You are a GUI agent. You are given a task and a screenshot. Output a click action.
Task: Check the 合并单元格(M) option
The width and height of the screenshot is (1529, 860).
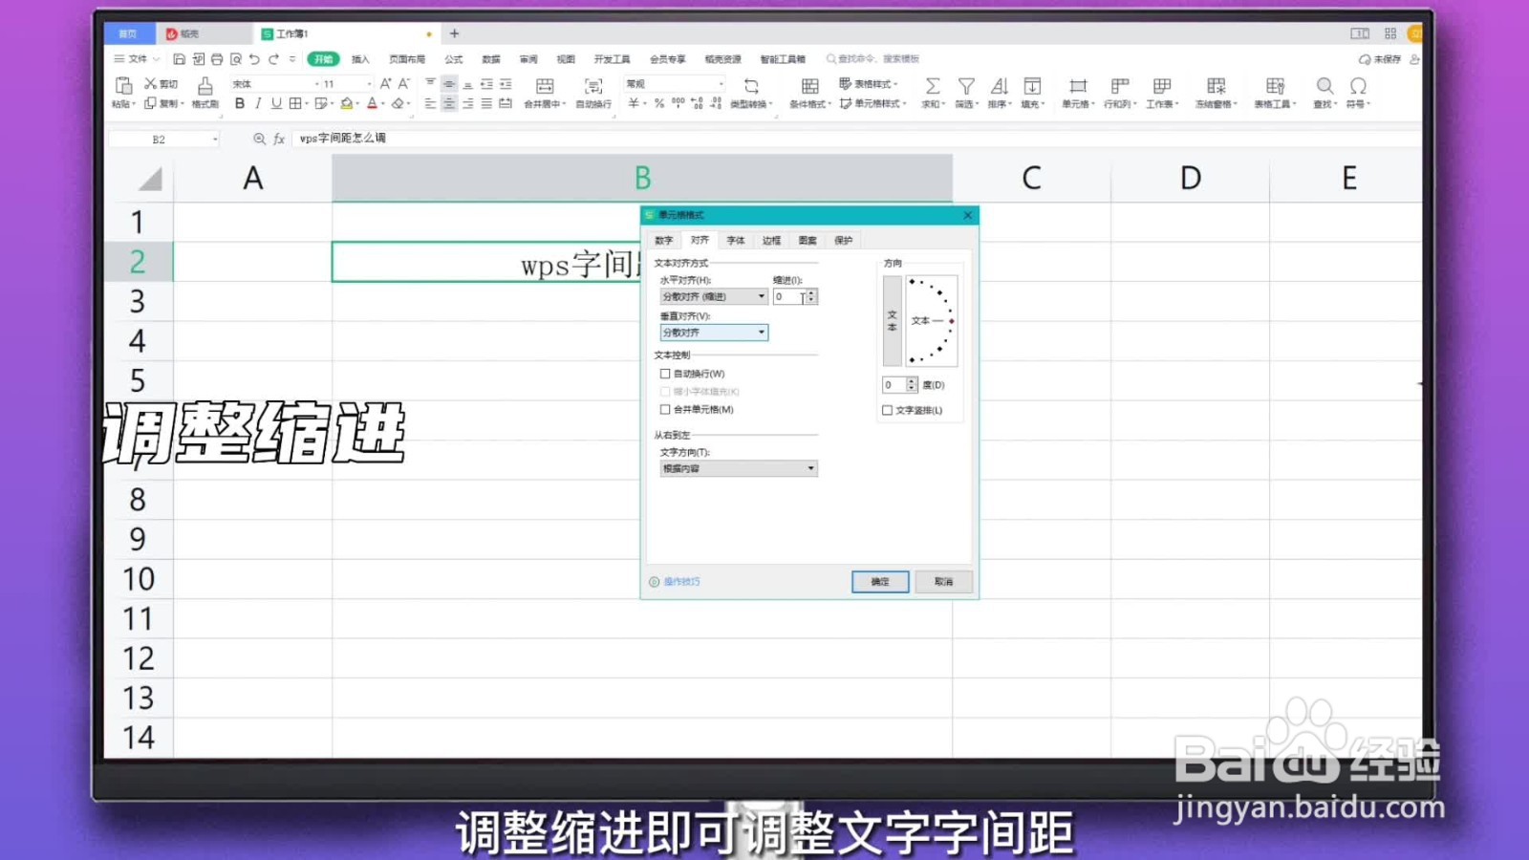tap(666, 409)
